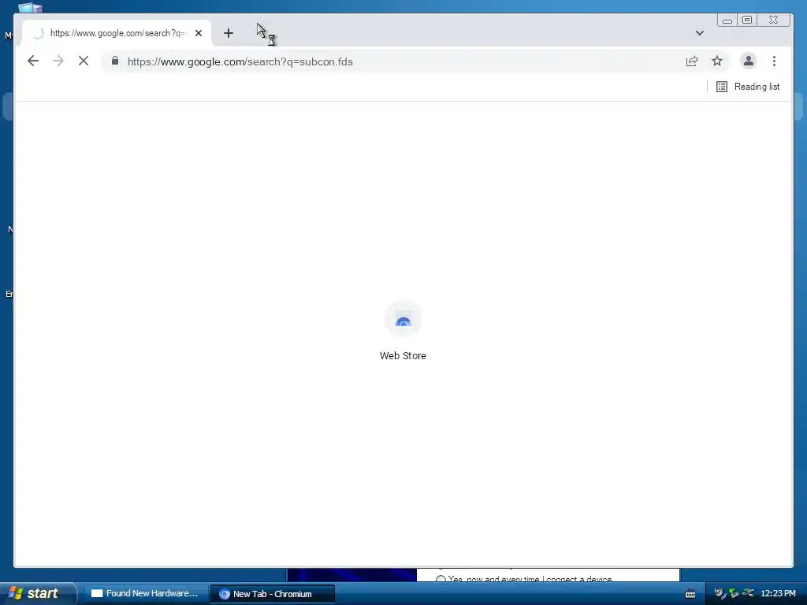
Task: Close the Chromium window
Action: tap(774, 20)
